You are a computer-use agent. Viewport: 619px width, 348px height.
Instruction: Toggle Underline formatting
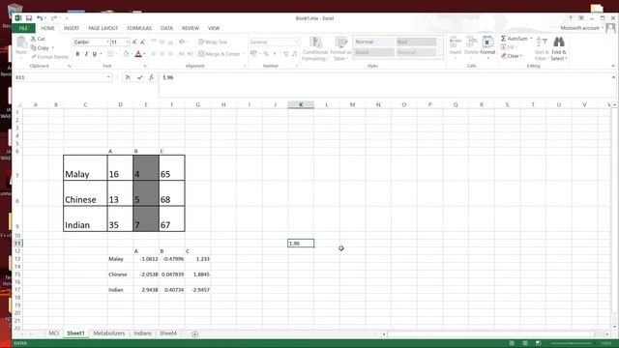[95, 54]
